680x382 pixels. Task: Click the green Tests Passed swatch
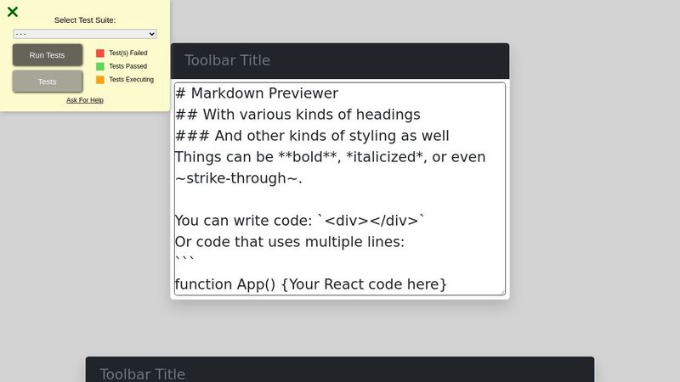pos(100,66)
